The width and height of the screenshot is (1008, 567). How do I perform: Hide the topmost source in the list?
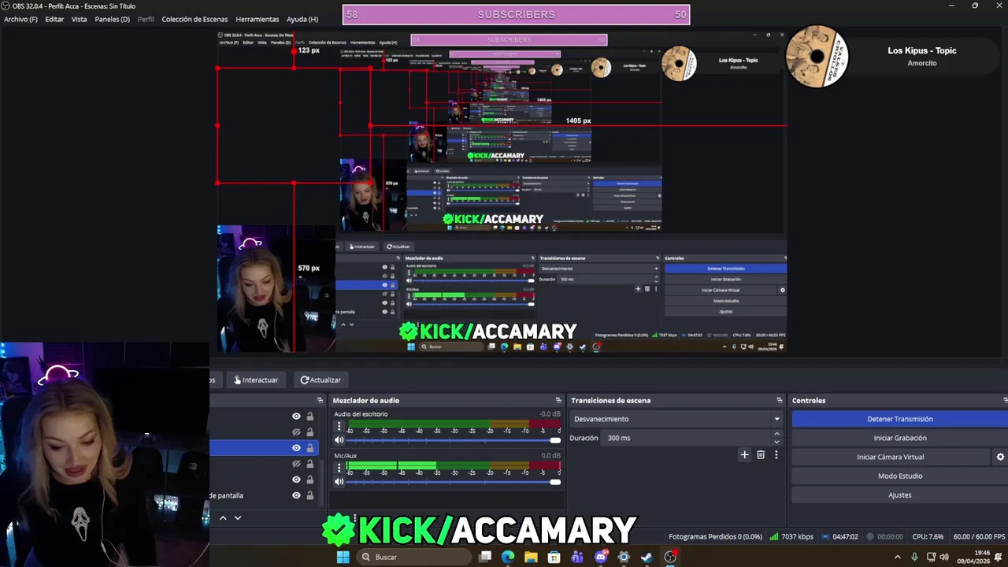(x=296, y=416)
